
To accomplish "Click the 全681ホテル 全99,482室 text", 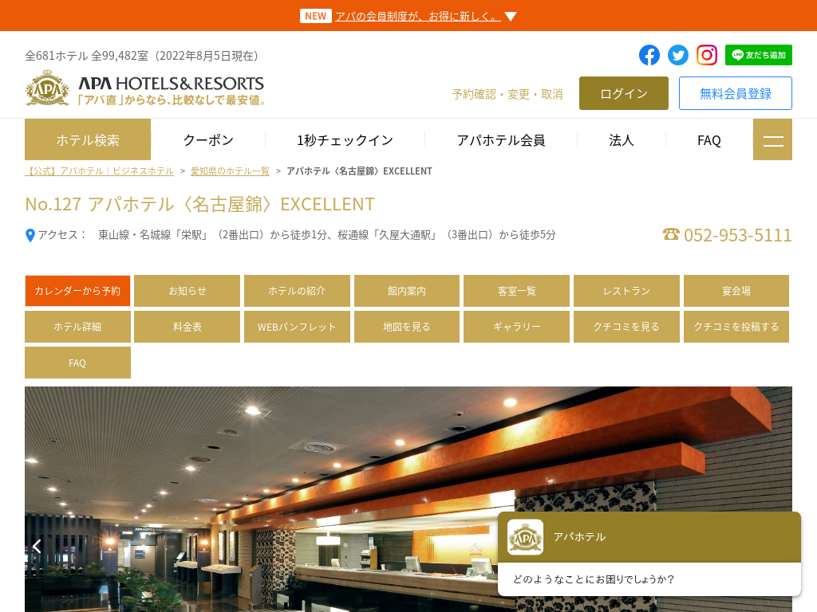I will pos(142,56).
